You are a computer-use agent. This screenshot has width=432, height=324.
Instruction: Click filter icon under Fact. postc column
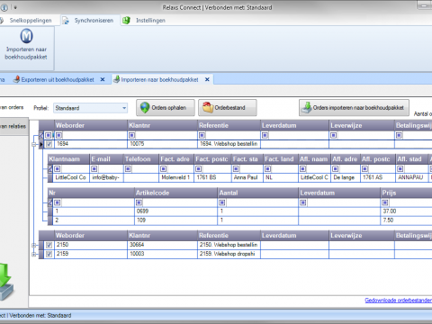pos(198,169)
